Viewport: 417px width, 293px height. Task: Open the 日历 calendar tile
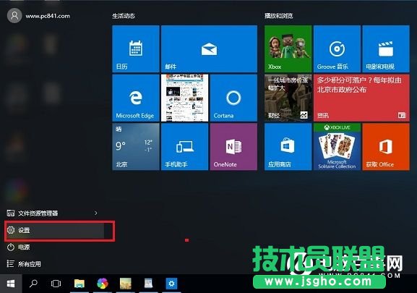click(136, 48)
